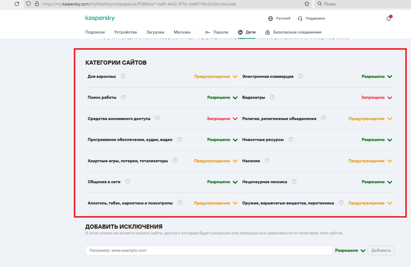Click the Поддержка link
This screenshot has width=411, height=267.
(x=315, y=18)
